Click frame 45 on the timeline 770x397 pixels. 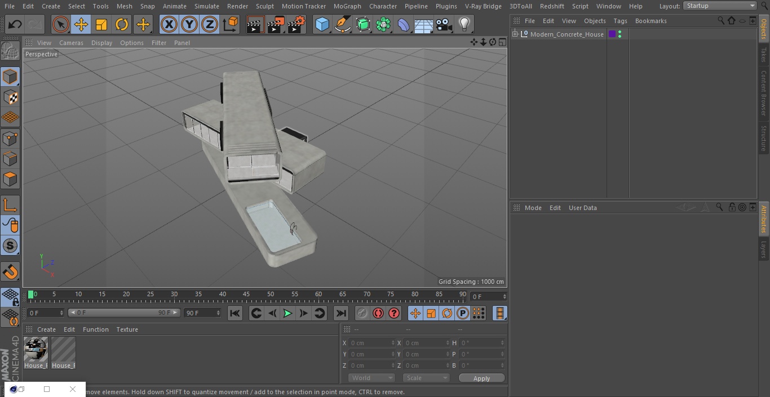246,295
